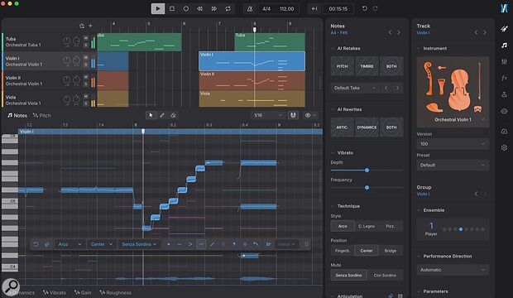Click the 00:15:15 time display
The image size is (513, 298).
point(338,9)
